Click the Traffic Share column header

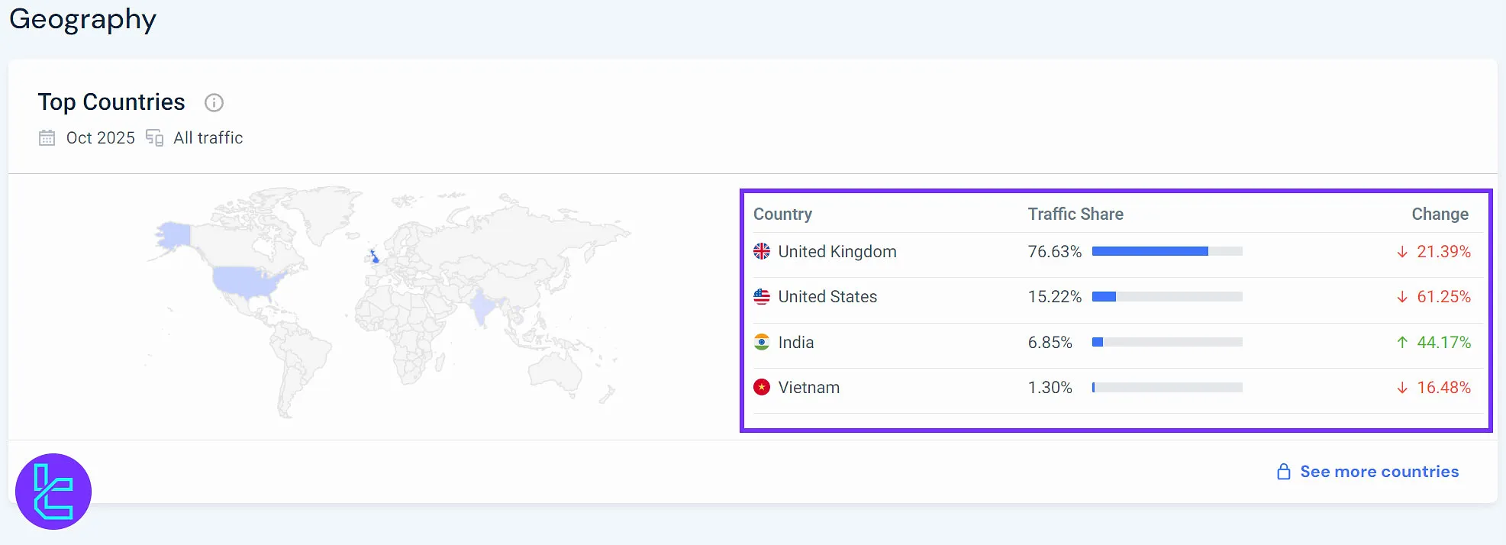pyautogui.click(x=1075, y=214)
